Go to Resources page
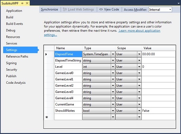Viewport: 181px width, 134px height. (13, 37)
